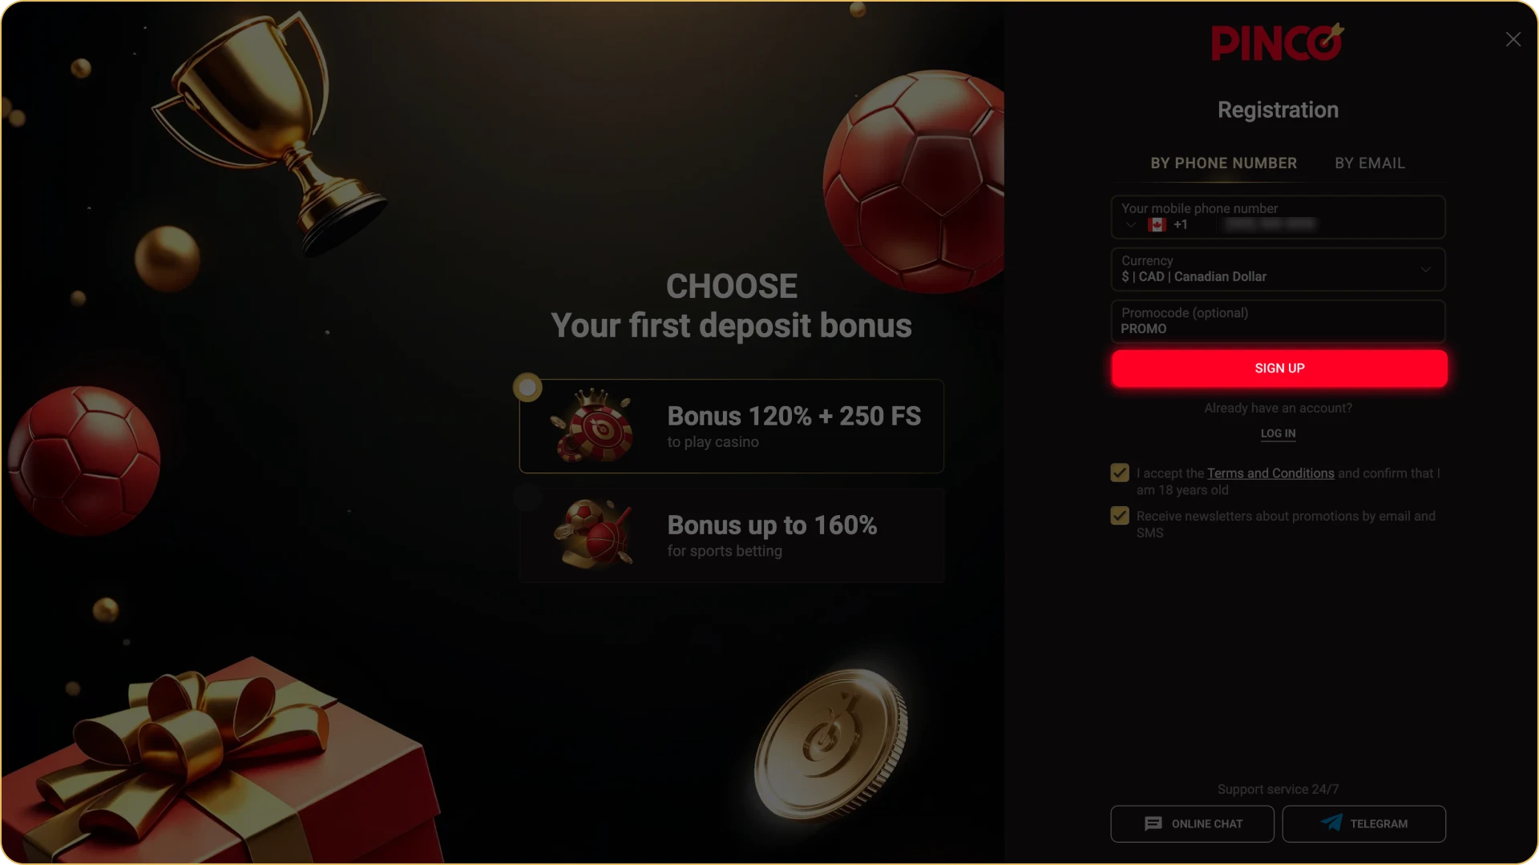Viewport: 1539px width, 865px height.
Task: Uncheck the newsletters by email and SMS checkbox
Action: click(x=1120, y=516)
